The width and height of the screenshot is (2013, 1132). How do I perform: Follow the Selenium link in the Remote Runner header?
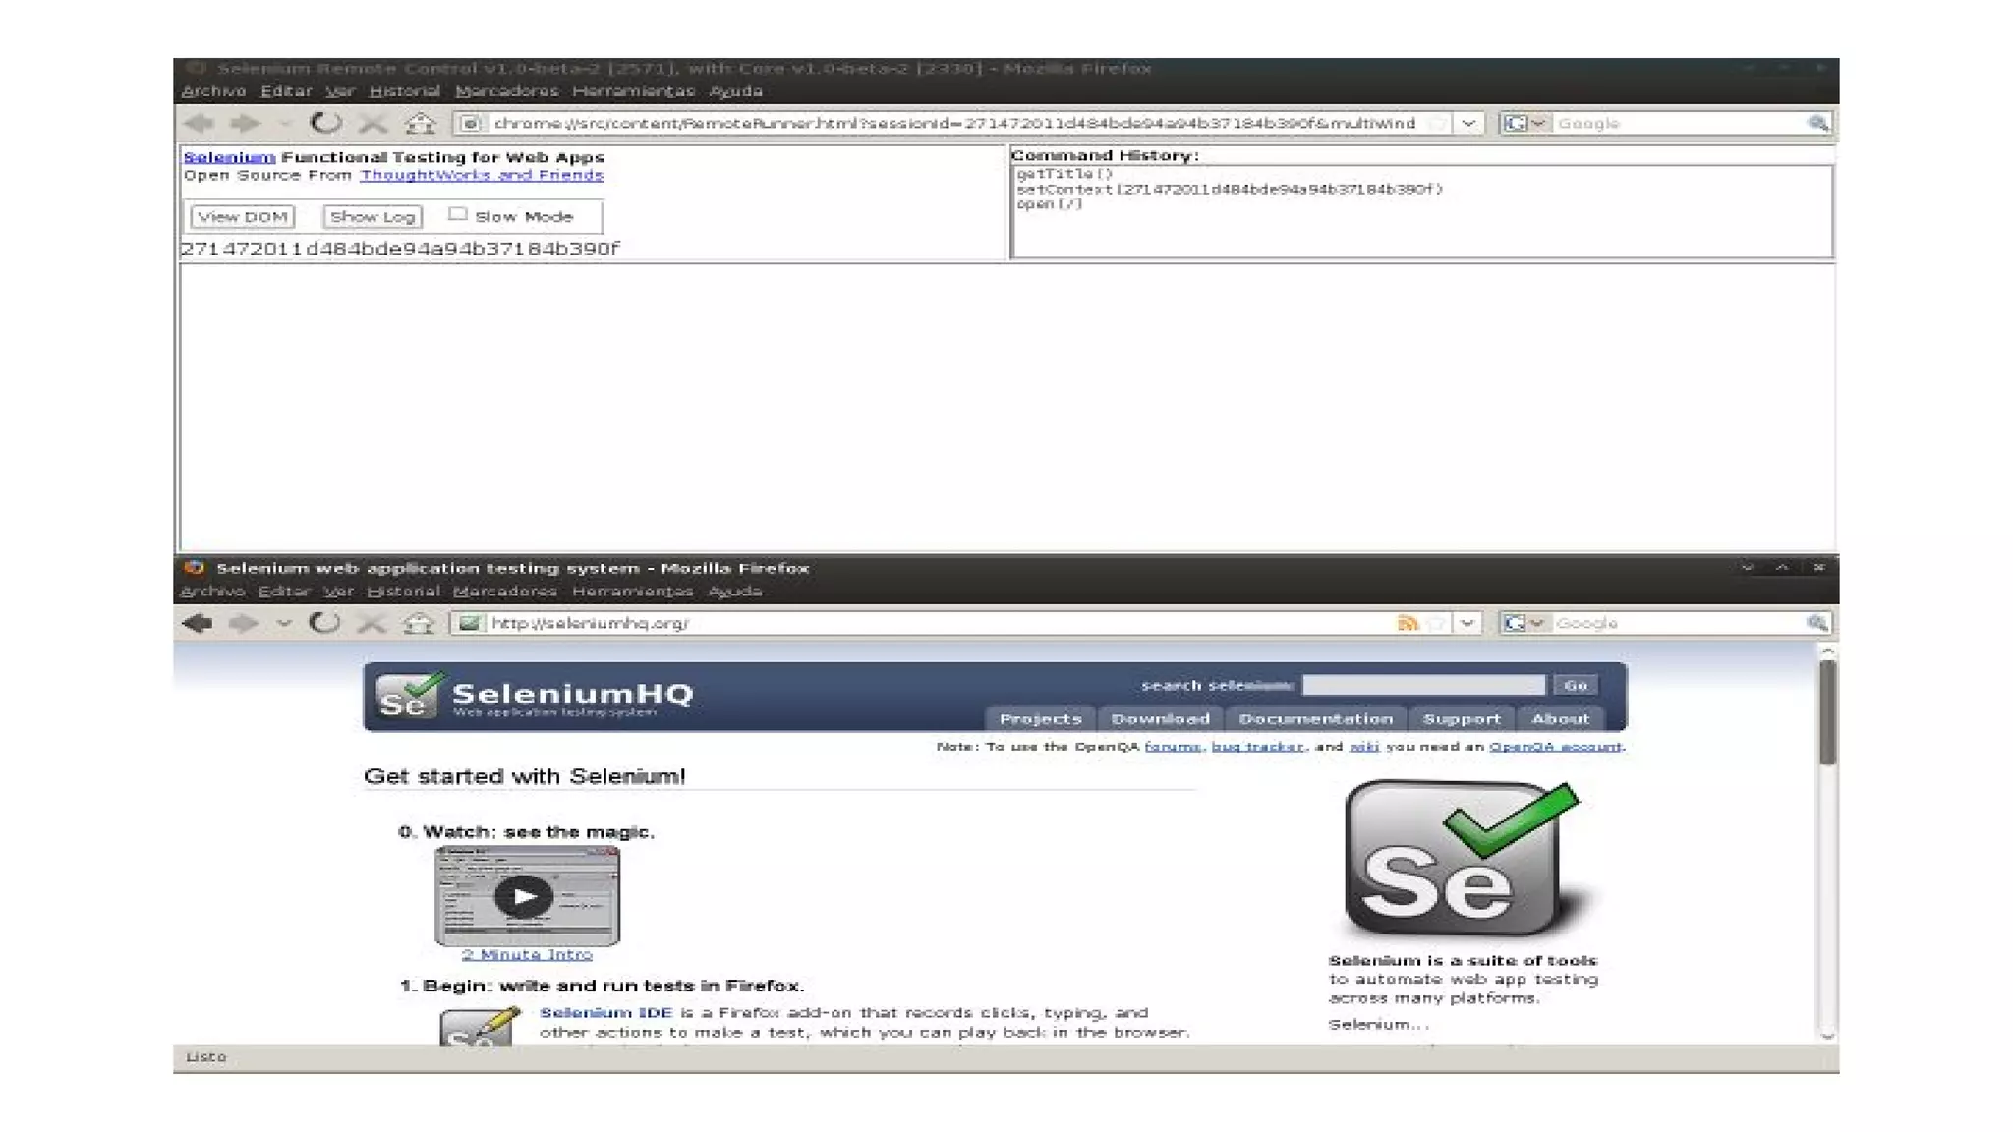coord(229,157)
